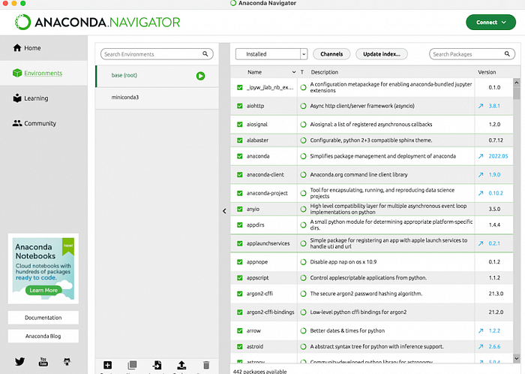This screenshot has width=525, height=374.
Task: Open the YouTube icon link
Action: [x=43, y=361]
